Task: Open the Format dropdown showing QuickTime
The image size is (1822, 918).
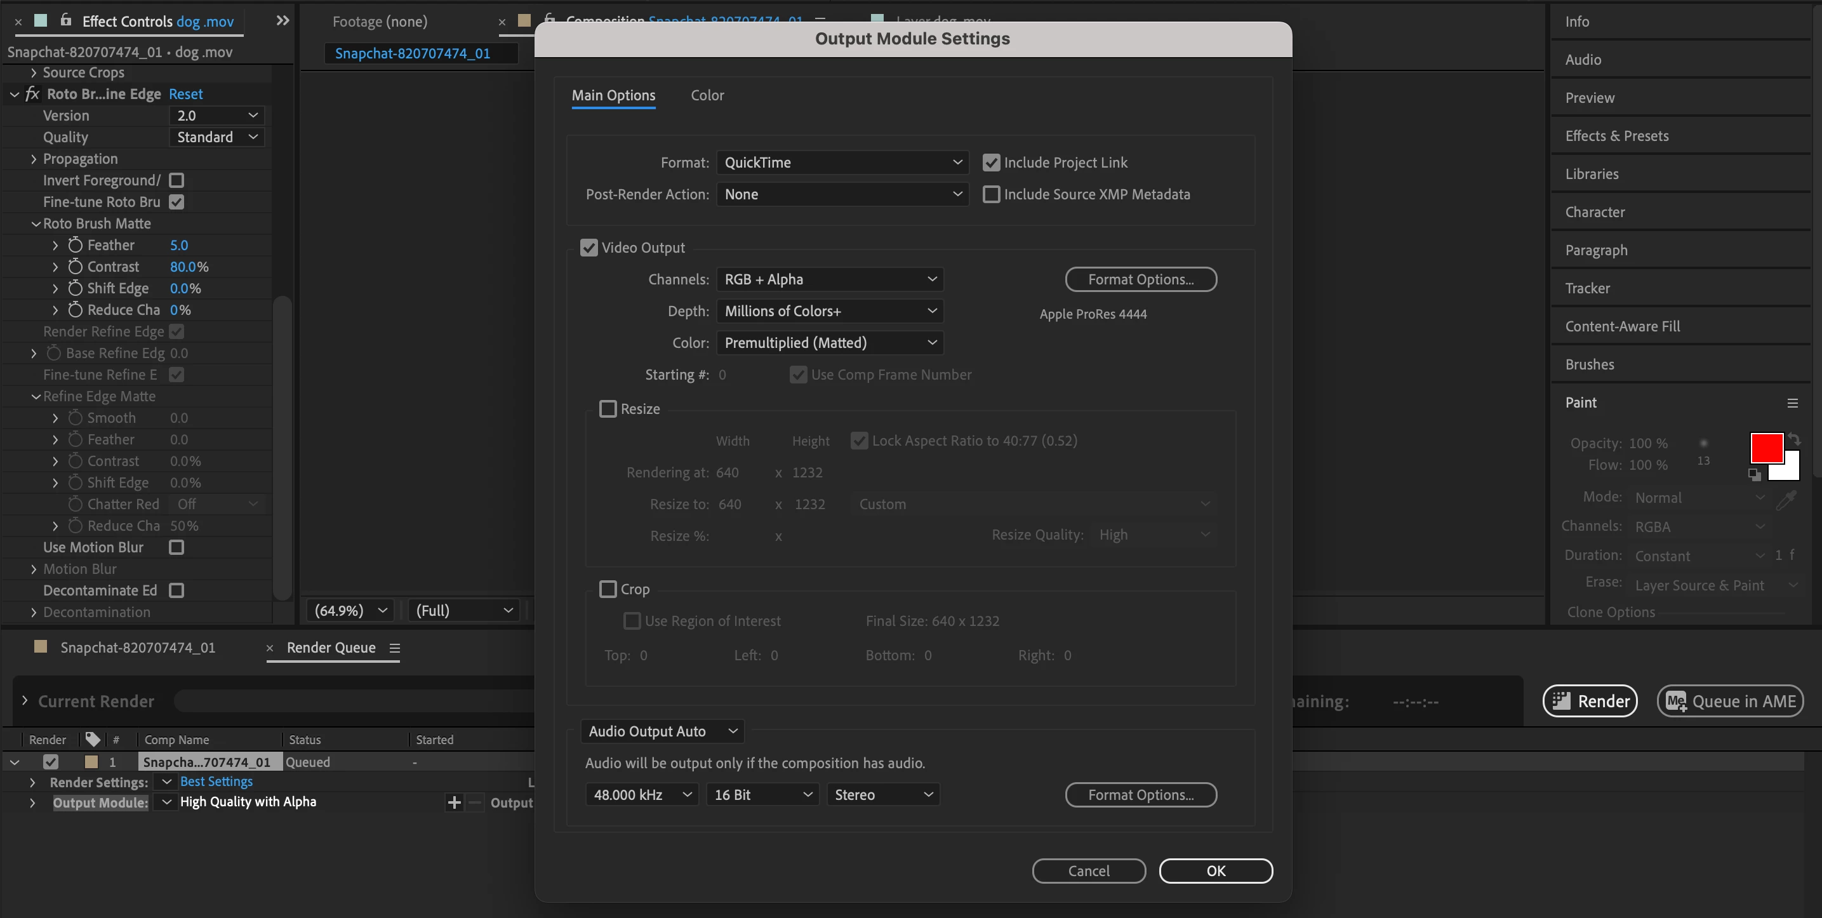Action: [x=842, y=163]
